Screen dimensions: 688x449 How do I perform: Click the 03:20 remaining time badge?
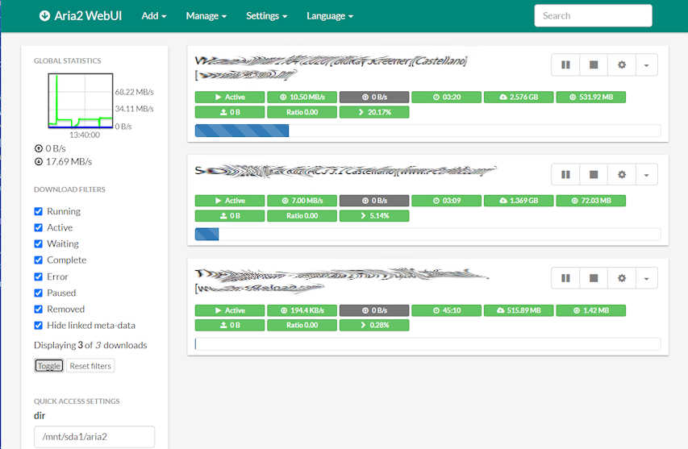coord(446,97)
